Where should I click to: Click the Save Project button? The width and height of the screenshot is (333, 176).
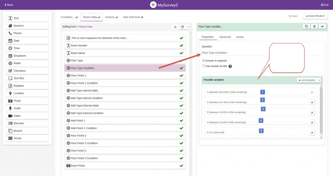[x=315, y=16]
